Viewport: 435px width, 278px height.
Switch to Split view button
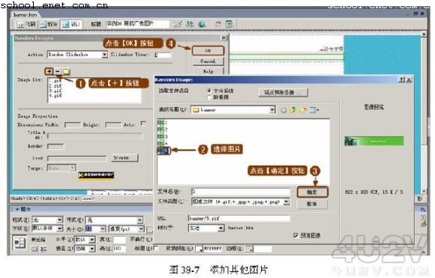(x=48, y=25)
